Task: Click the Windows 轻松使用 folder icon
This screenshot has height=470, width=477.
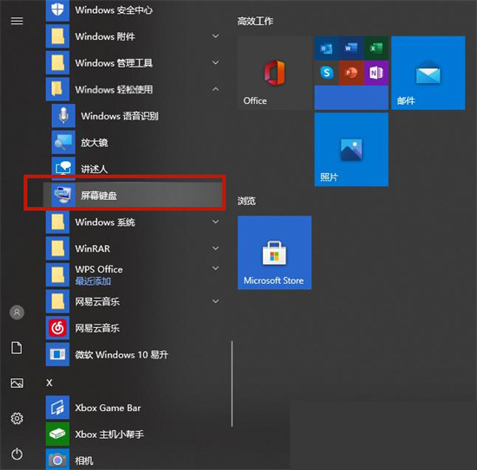Action: click(x=57, y=89)
